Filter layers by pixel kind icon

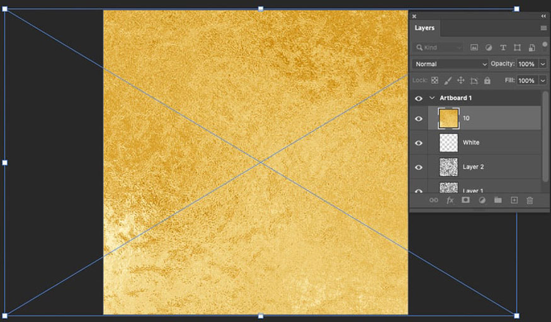coord(474,47)
